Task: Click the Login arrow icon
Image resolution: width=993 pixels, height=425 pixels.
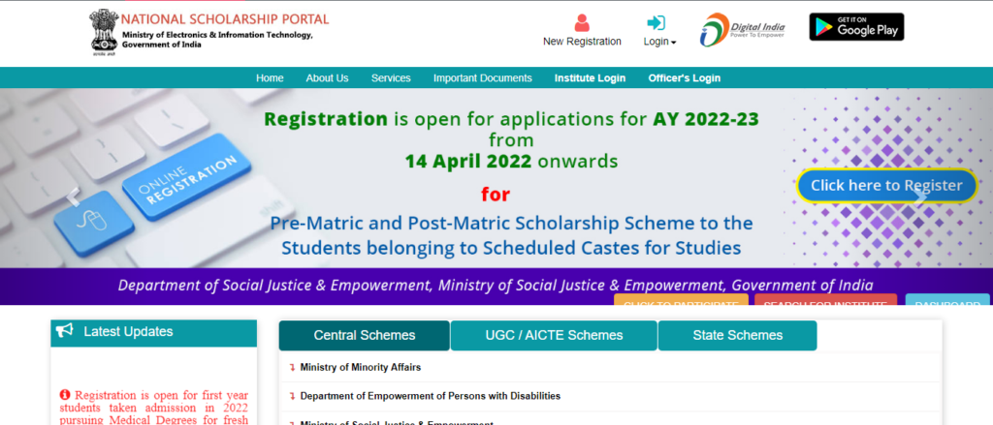Action: 657,23
